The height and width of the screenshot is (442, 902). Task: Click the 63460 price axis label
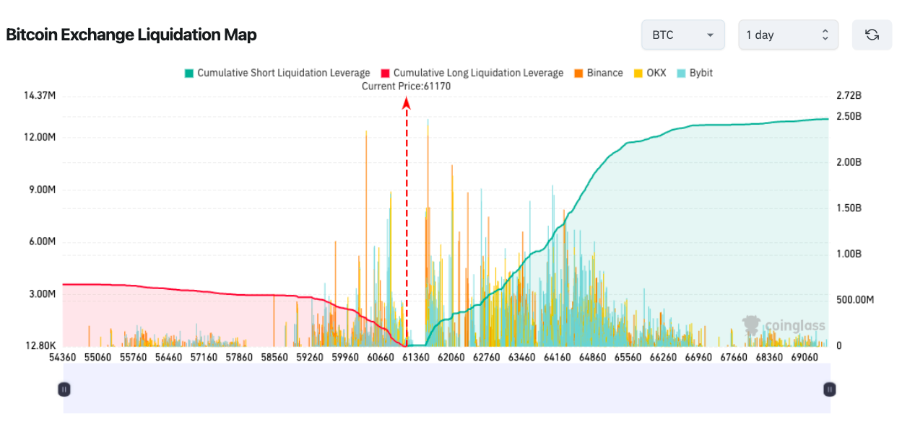tap(521, 358)
